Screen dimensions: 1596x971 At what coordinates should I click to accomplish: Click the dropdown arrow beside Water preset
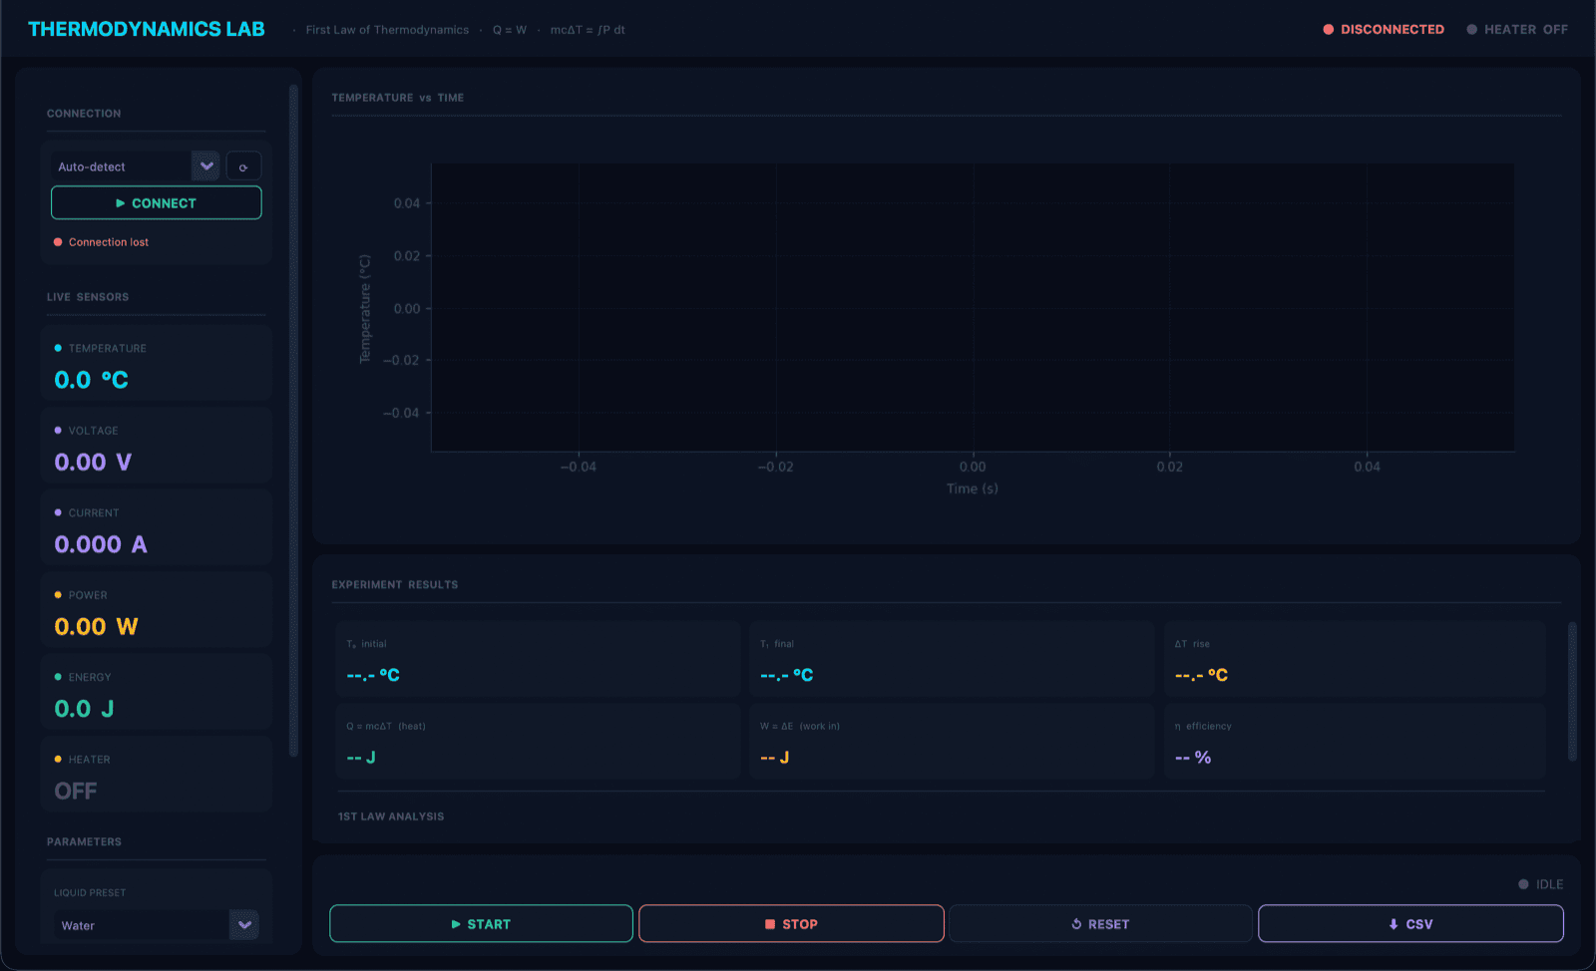244,925
